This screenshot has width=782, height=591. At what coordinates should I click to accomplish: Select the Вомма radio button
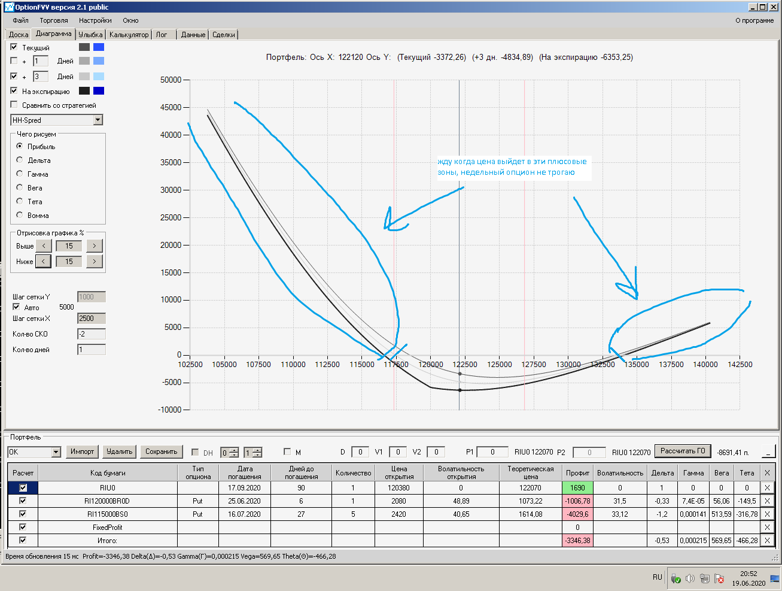tap(20, 215)
